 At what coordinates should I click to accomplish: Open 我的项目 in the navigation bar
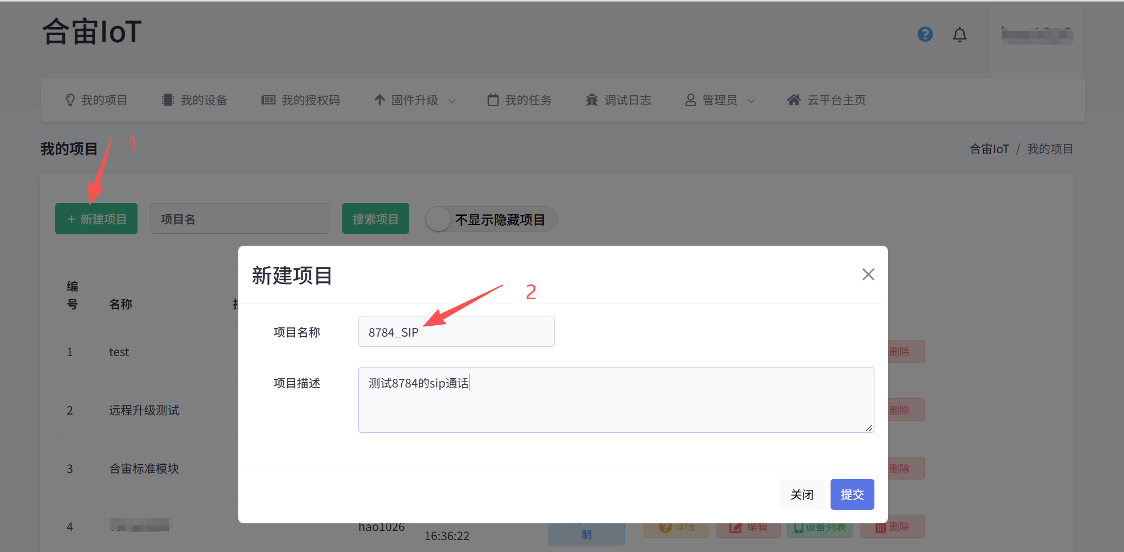click(96, 100)
